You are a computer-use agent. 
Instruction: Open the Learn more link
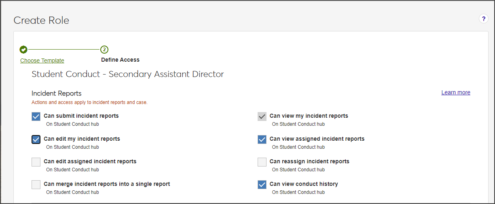pyautogui.click(x=455, y=92)
